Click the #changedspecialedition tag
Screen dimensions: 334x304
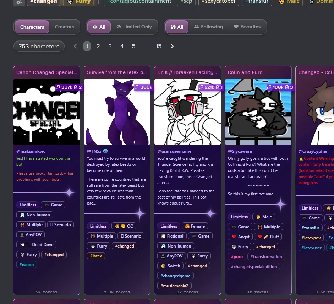click(x=254, y=266)
